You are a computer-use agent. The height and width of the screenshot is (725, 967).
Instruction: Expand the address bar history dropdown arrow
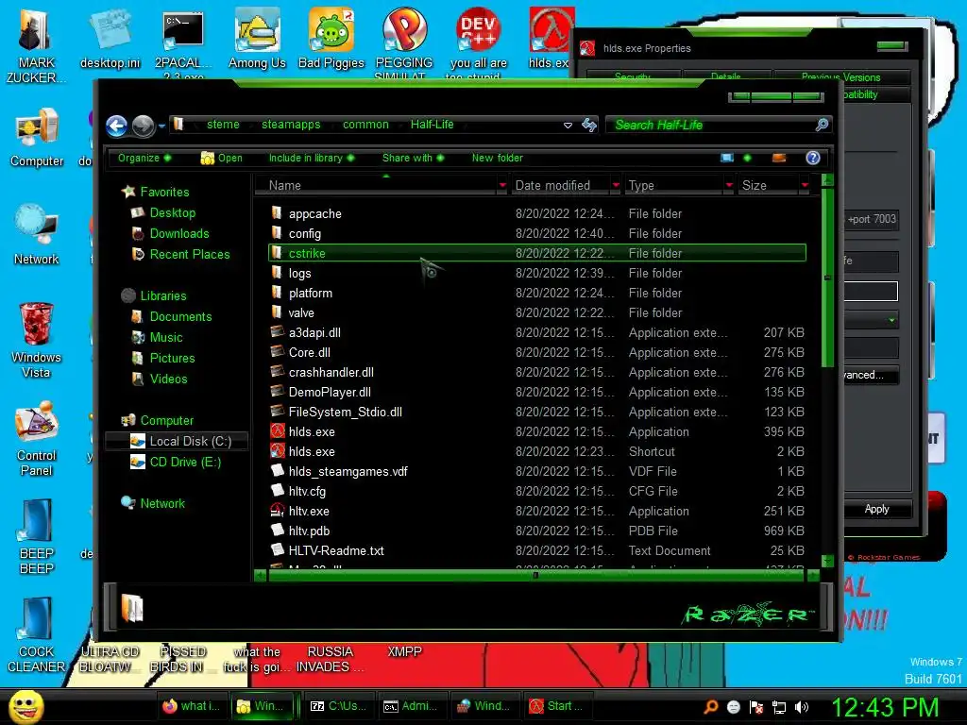tap(568, 126)
